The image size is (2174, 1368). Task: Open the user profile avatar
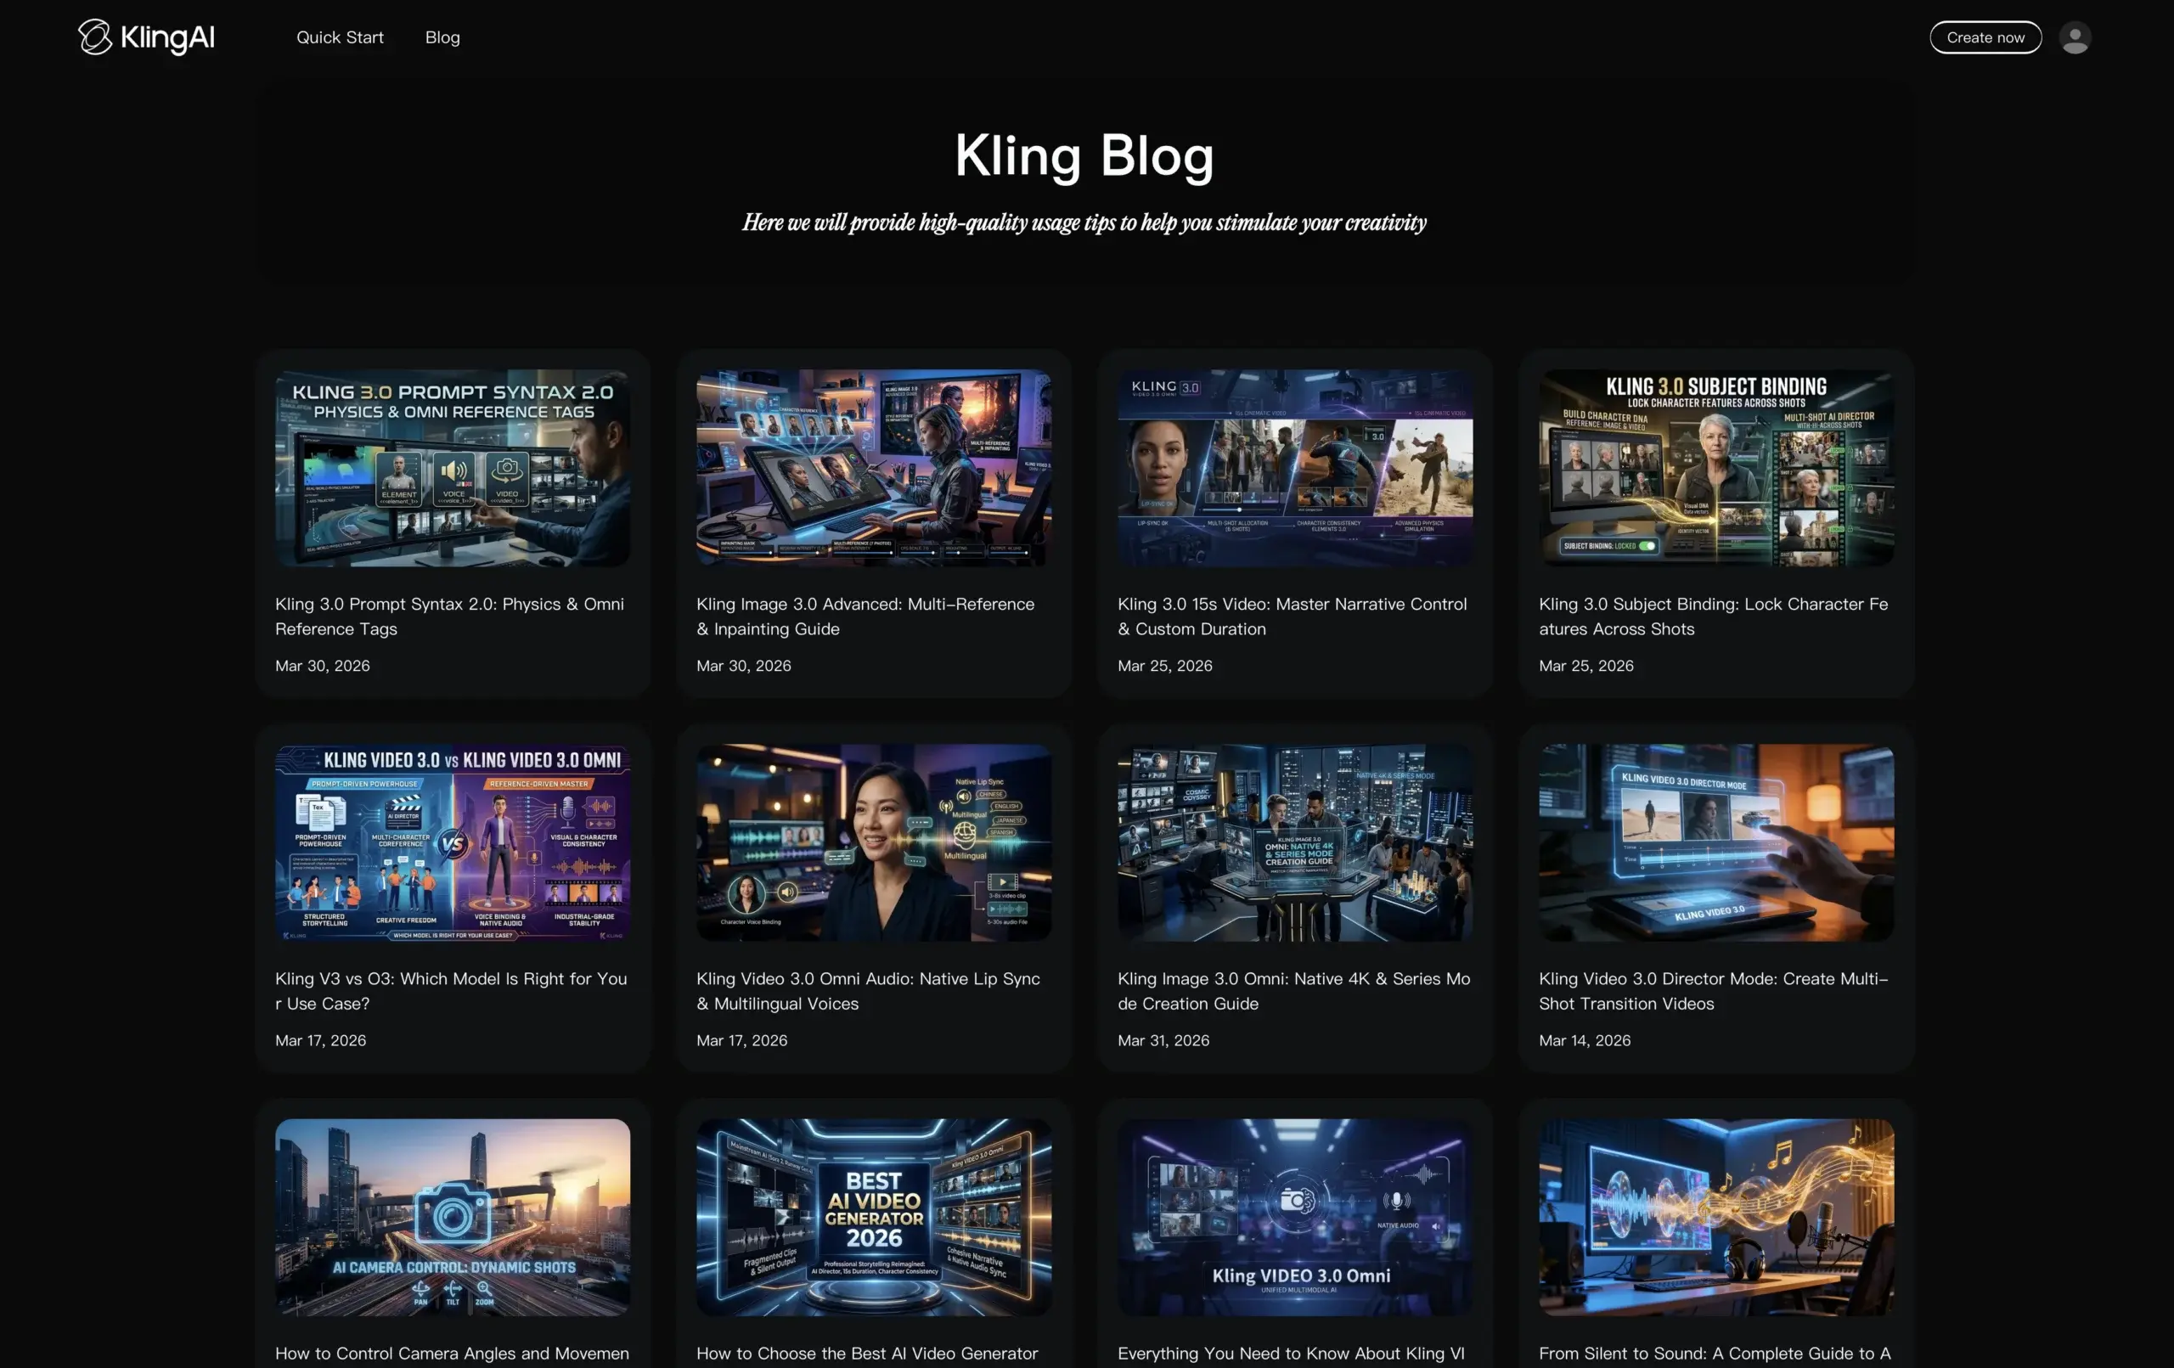[2074, 38]
